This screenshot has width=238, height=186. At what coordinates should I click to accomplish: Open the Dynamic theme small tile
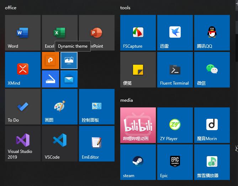click(69, 60)
